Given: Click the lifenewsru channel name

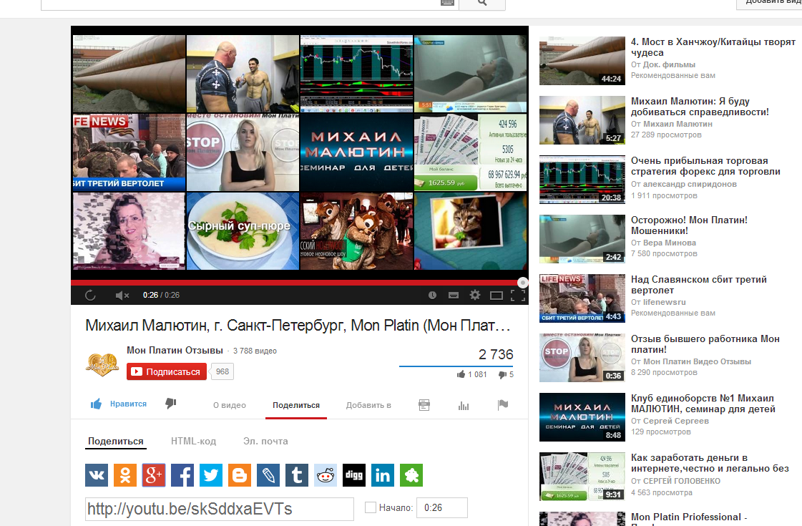Looking at the screenshot, I should click(x=665, y=302).
